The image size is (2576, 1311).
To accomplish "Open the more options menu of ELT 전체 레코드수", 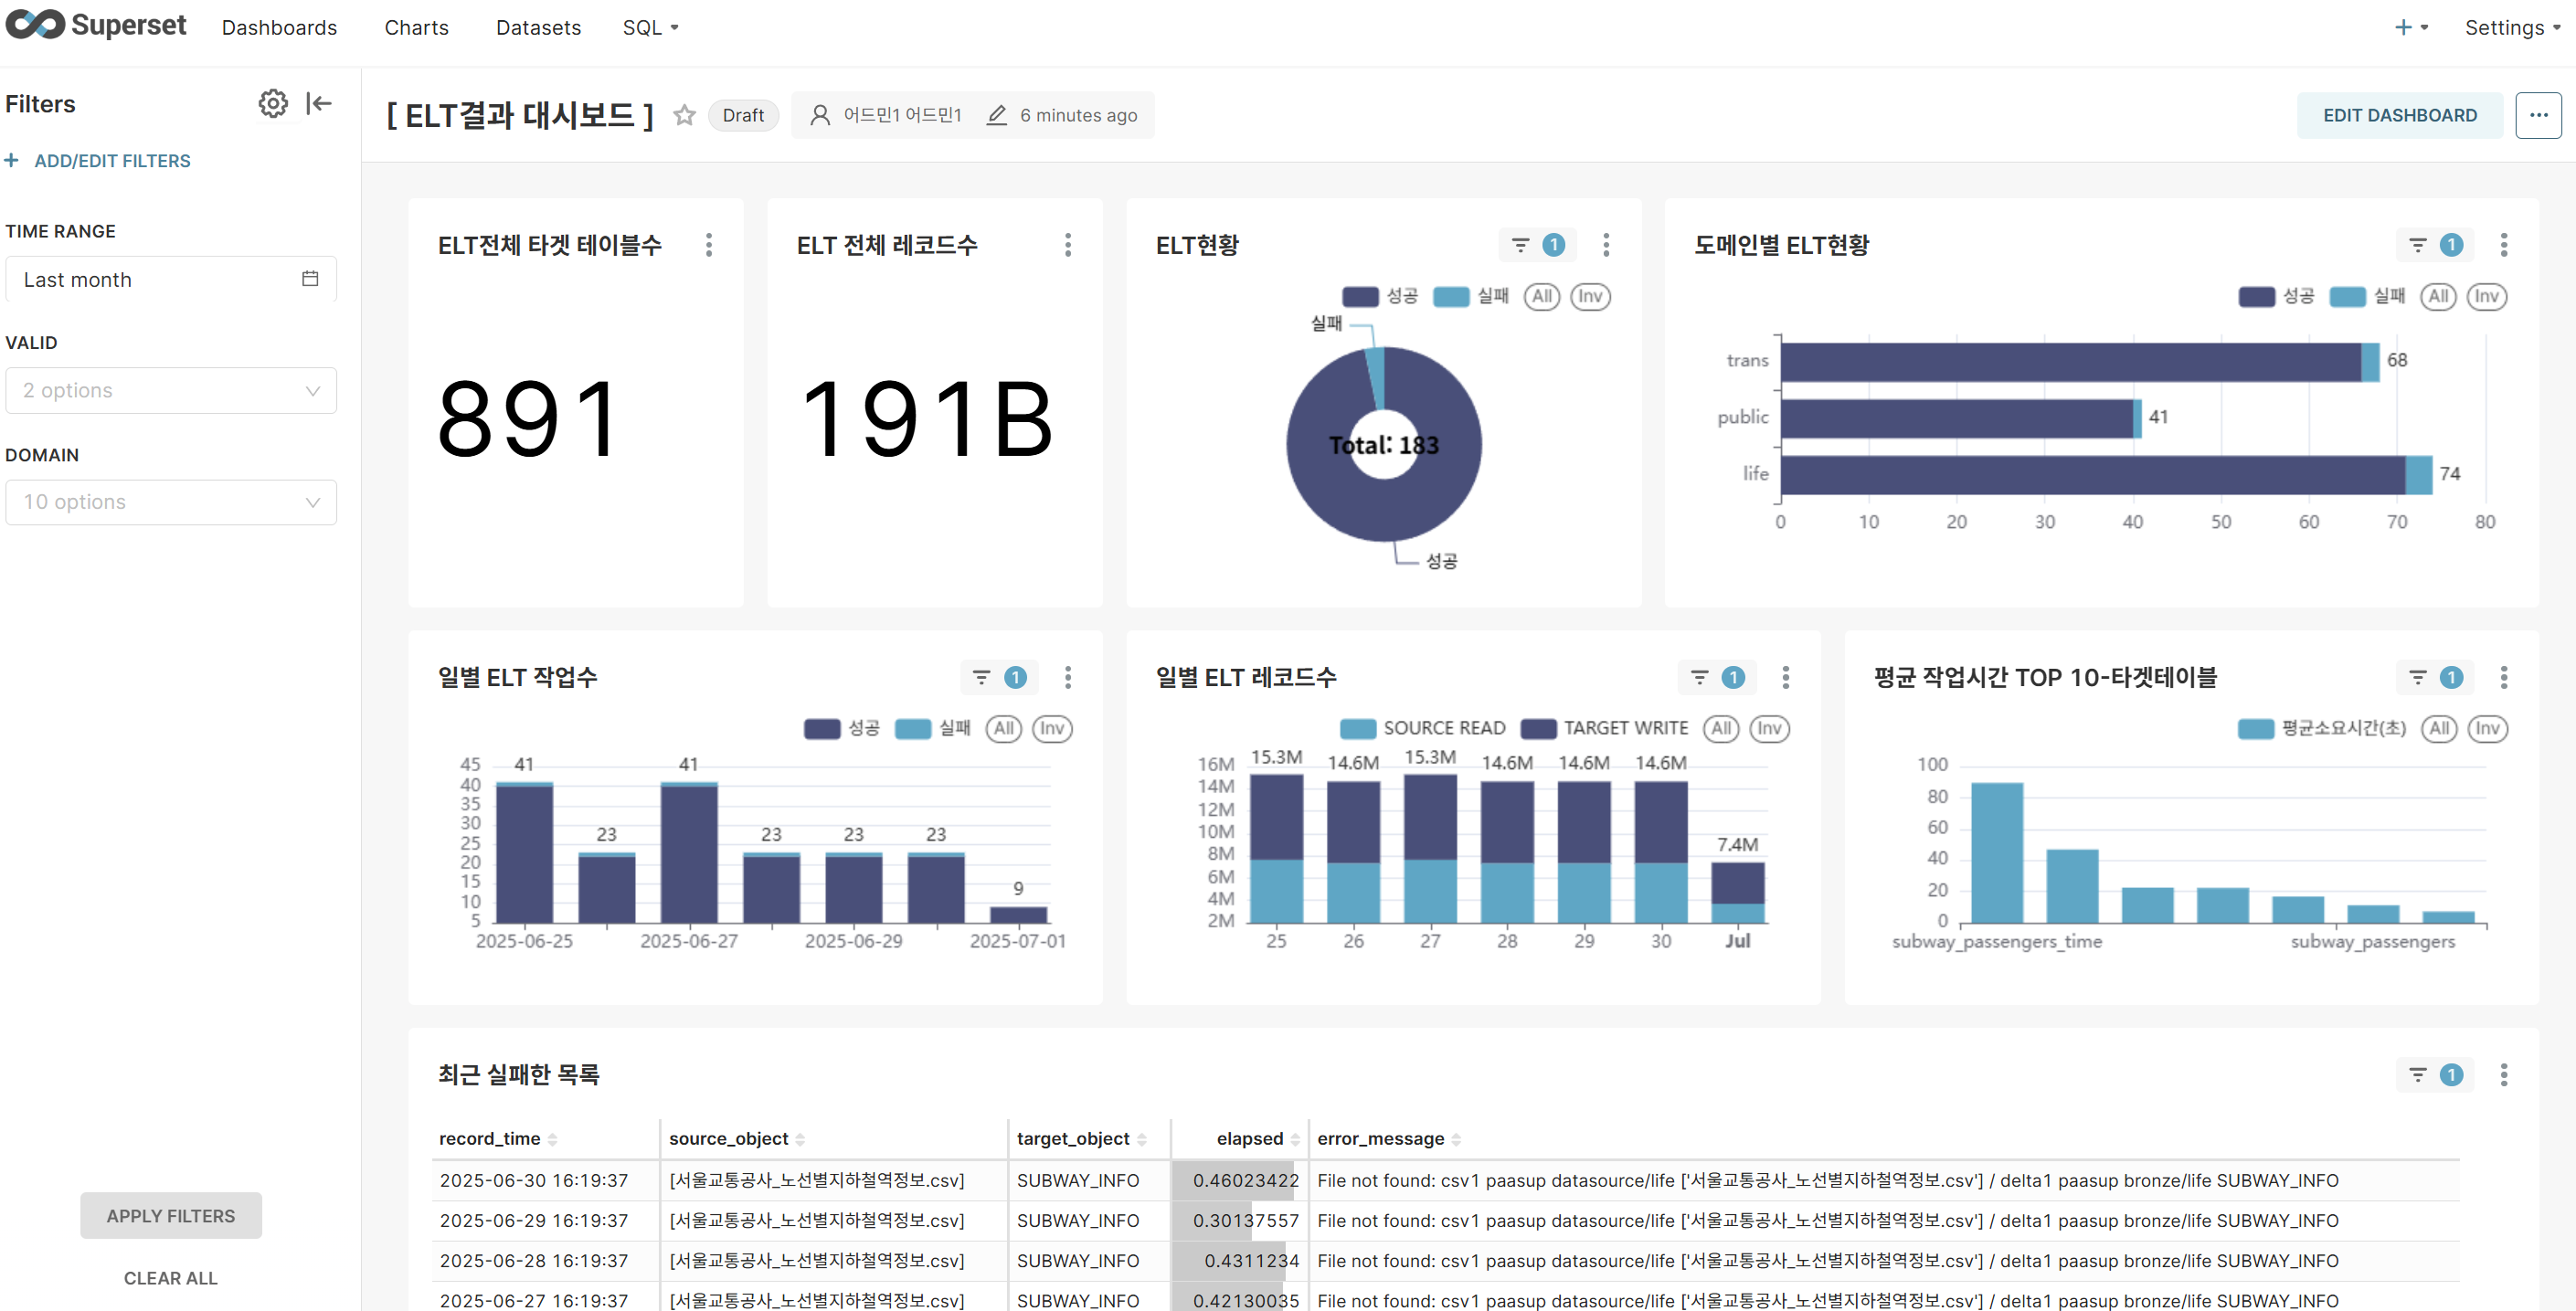I will [1068, 245].
